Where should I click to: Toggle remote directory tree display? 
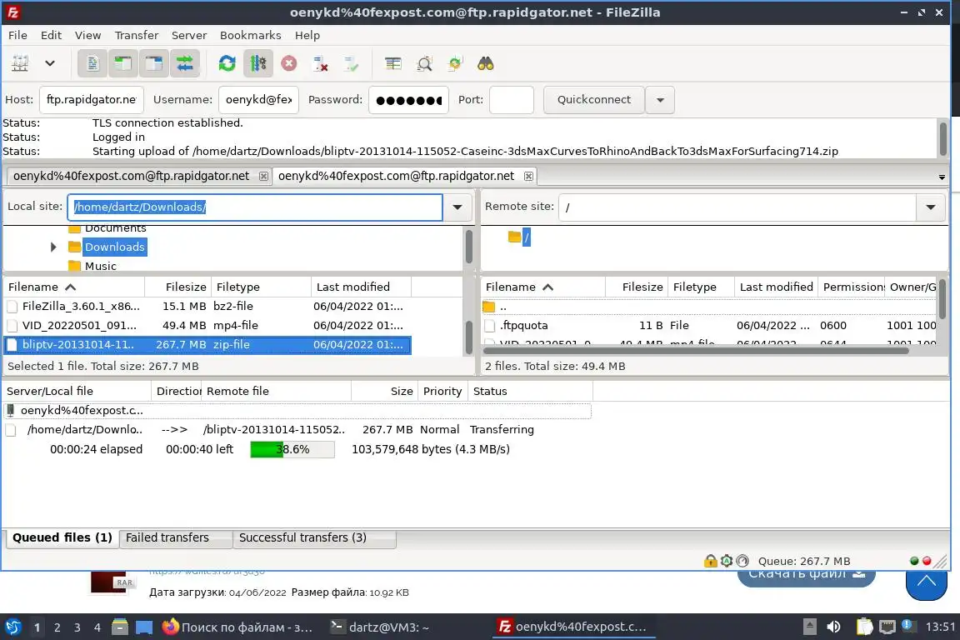coord(153,63)
